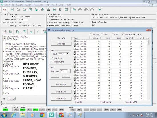The image size is (157, 118).
Task: Click the volume speaker tray icon
Action: [134, 115]
